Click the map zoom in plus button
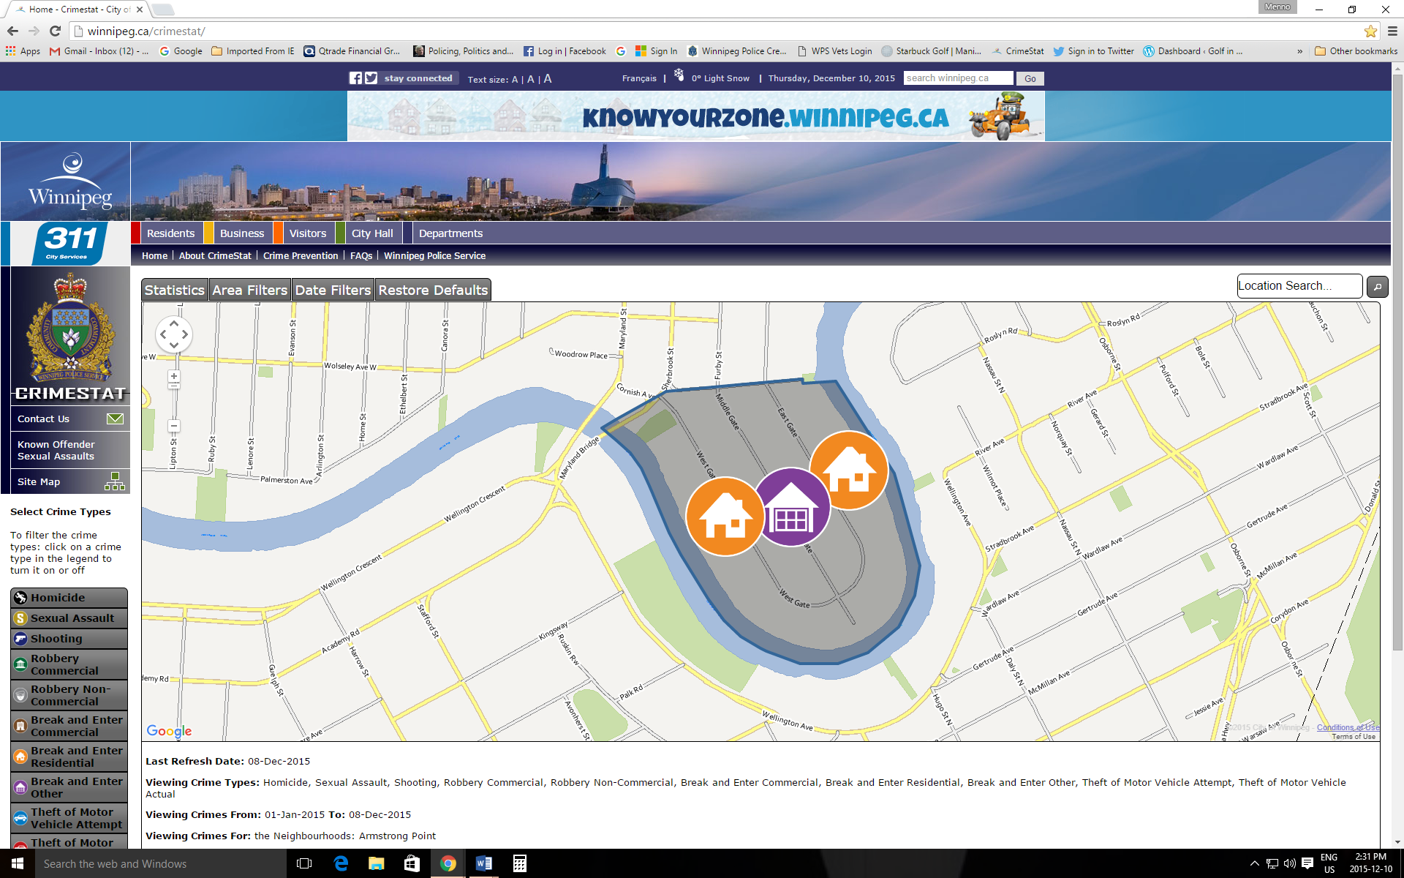Image resolution: width=1404 pixels, height=878 pixels. 173,377
